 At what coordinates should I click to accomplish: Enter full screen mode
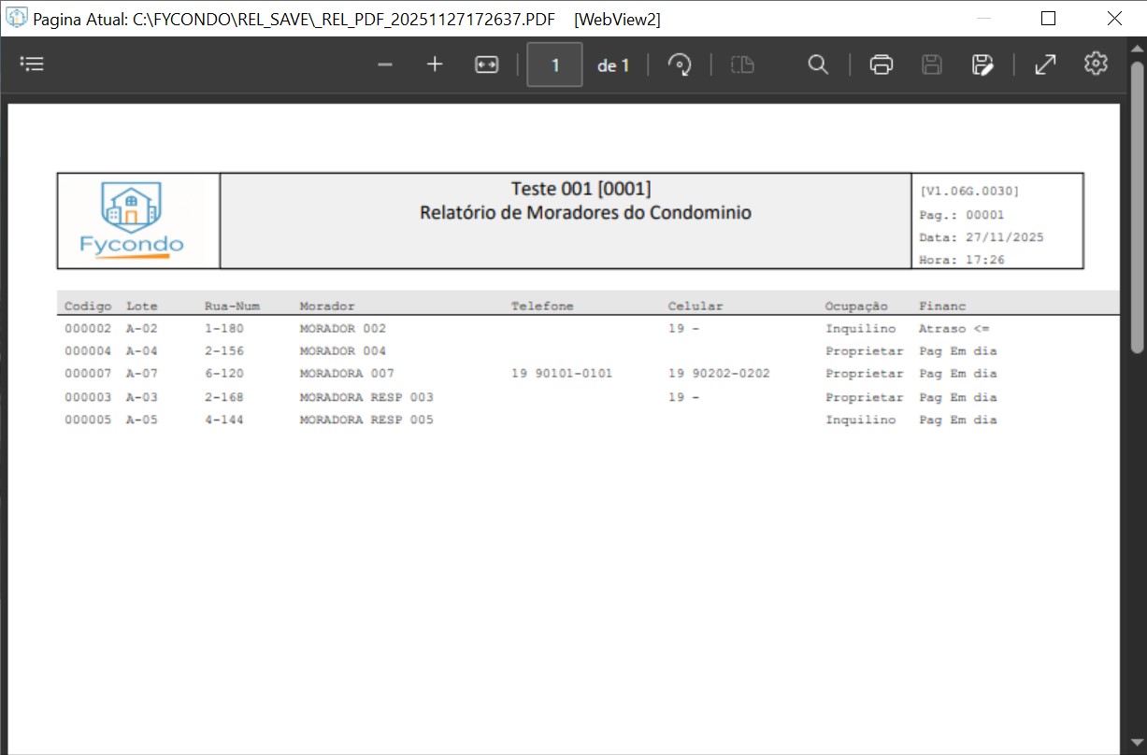tap(1045, 64)
